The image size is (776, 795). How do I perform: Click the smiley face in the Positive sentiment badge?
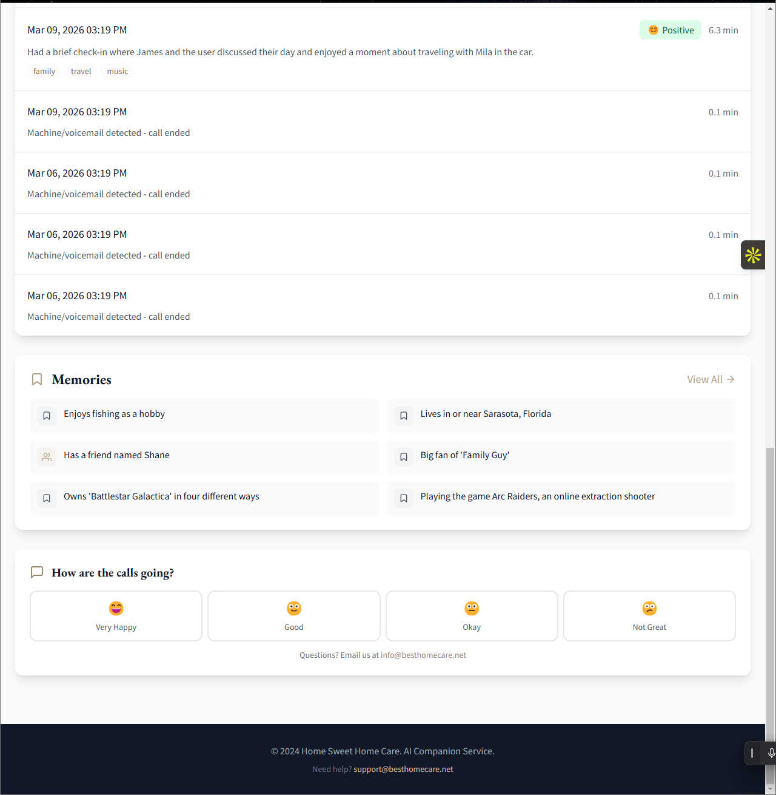pos(653,29)
